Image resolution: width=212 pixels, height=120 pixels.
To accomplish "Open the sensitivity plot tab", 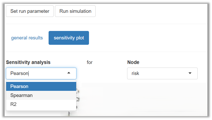I will pos(69,38).
